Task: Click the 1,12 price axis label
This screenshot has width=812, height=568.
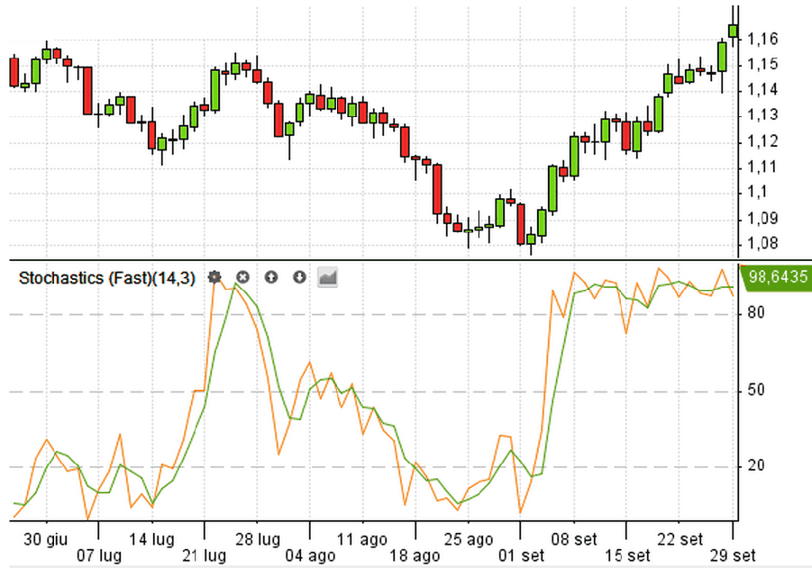Action: pyautogui.click(x=762, y=141)
